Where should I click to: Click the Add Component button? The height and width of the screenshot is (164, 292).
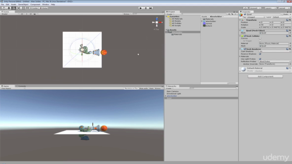coord(266,77)
